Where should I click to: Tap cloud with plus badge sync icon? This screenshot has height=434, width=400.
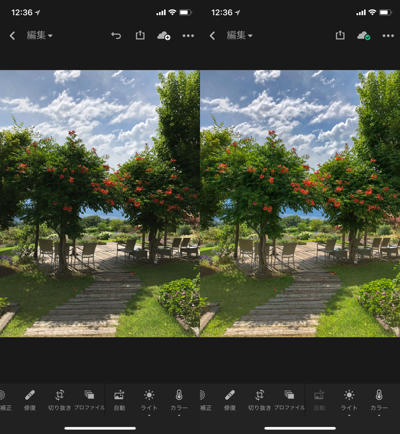coord(164,36)
